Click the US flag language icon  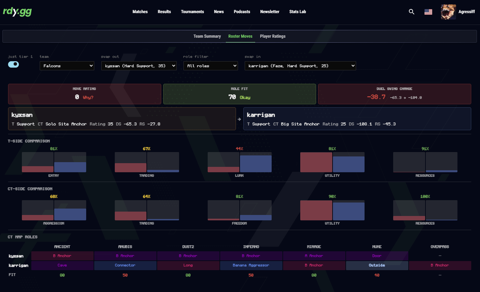[428, 12]
